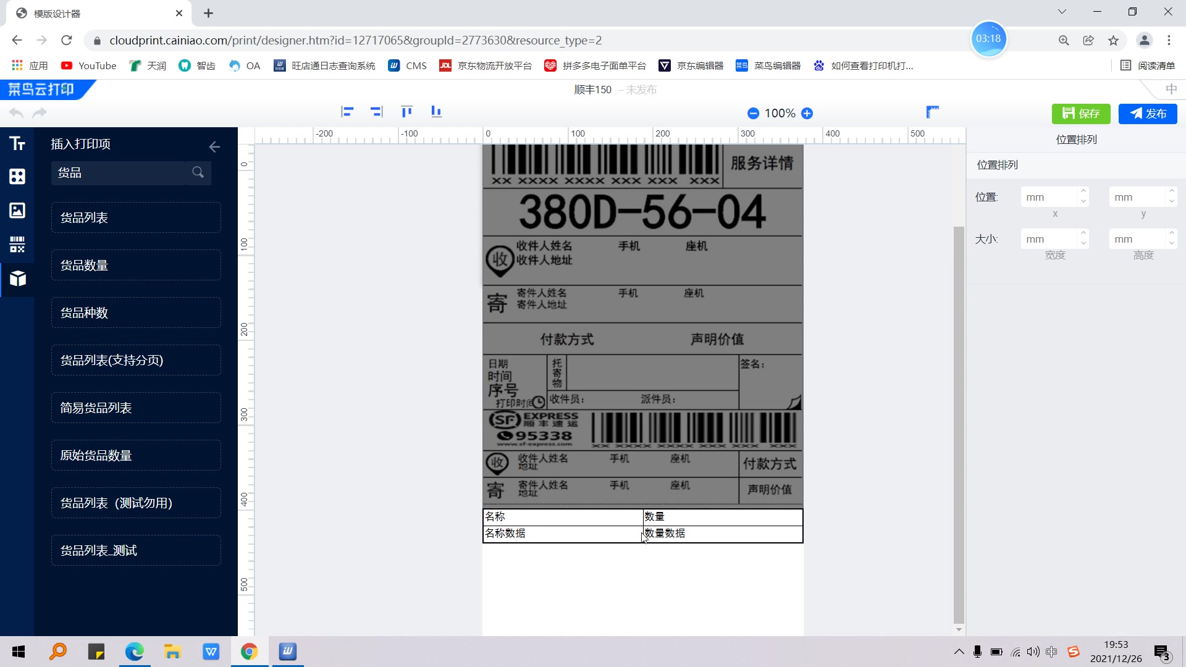Zoom in with the plus button
The image size is (1186, 667).
[x=807, y=114]
